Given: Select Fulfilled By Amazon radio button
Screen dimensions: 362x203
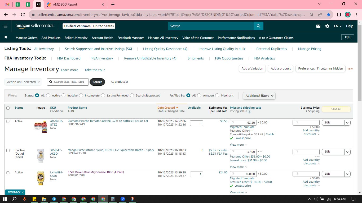Looking at the screenshot, I should pyautogui.click(x=199, y=95).
